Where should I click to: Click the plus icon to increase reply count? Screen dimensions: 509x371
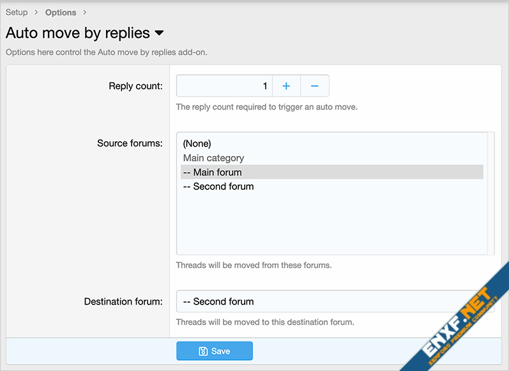coord(286,86)
